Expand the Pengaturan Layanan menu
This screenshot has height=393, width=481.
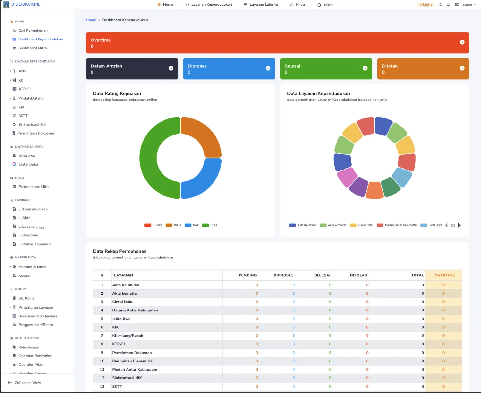(x=35, y=307)
